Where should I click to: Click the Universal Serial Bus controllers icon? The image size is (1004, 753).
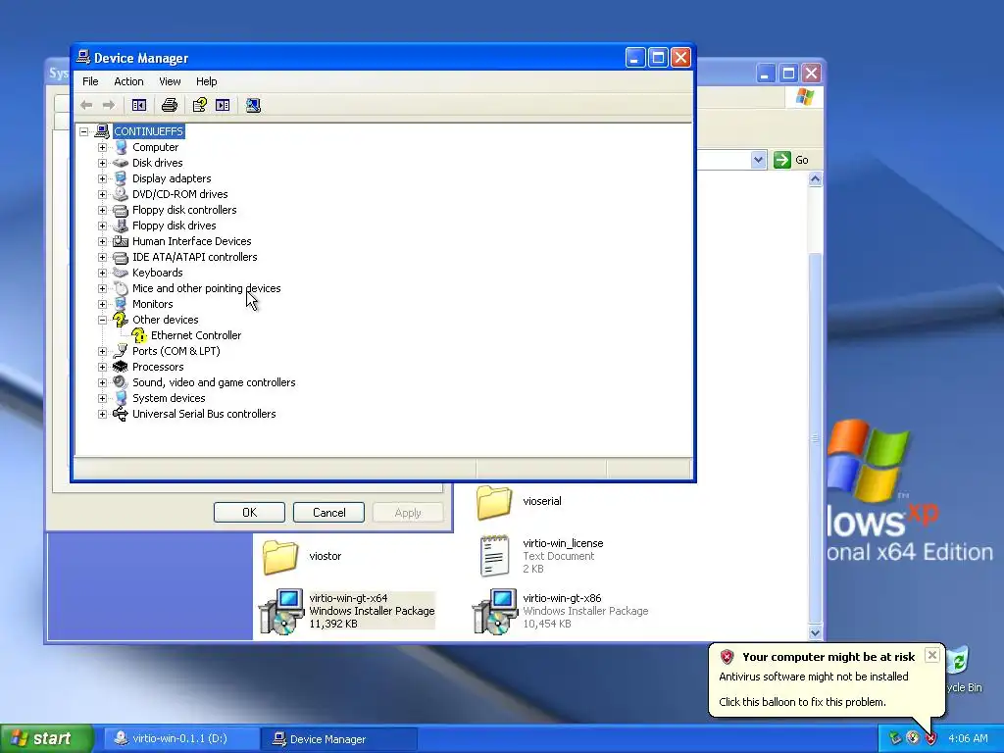pyautogui.click(x=121, y=414)
